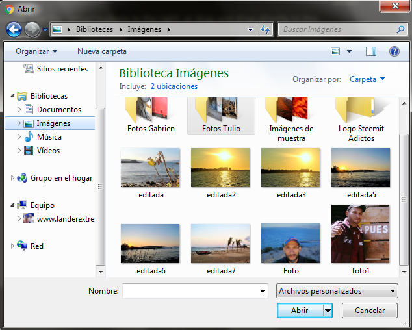
Task: Click Nueva carpeta button
Action: (x=102, y=51)
